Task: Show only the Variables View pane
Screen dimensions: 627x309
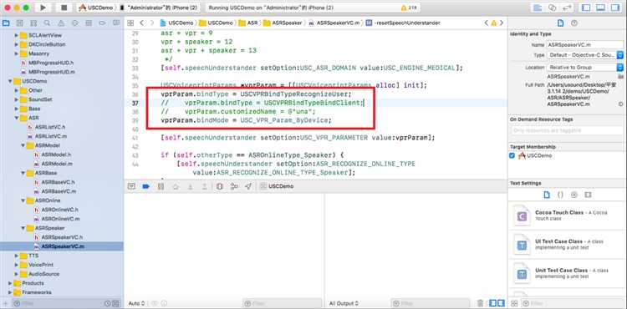Action: tap(492, 303)
